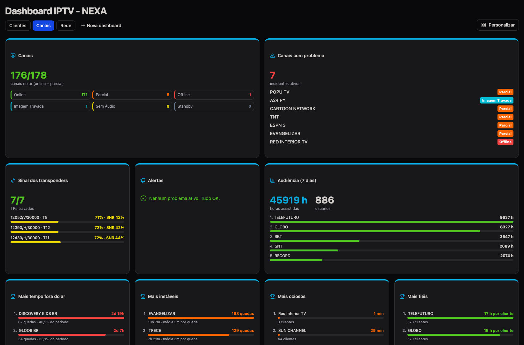This screenshot has height=345, width=524.
Task: Click the Imagem Travada counter box
Action: [50, 106]
